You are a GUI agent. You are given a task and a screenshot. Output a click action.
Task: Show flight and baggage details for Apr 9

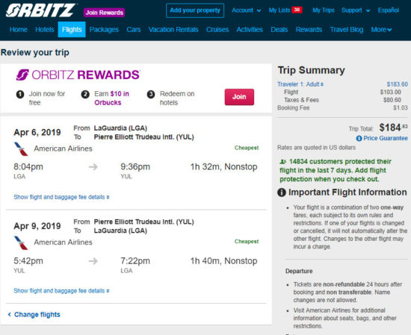[61, 291]
